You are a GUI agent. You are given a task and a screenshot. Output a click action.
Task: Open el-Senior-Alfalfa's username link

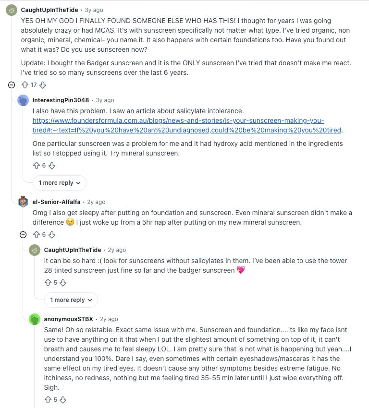tap(57, 202)
